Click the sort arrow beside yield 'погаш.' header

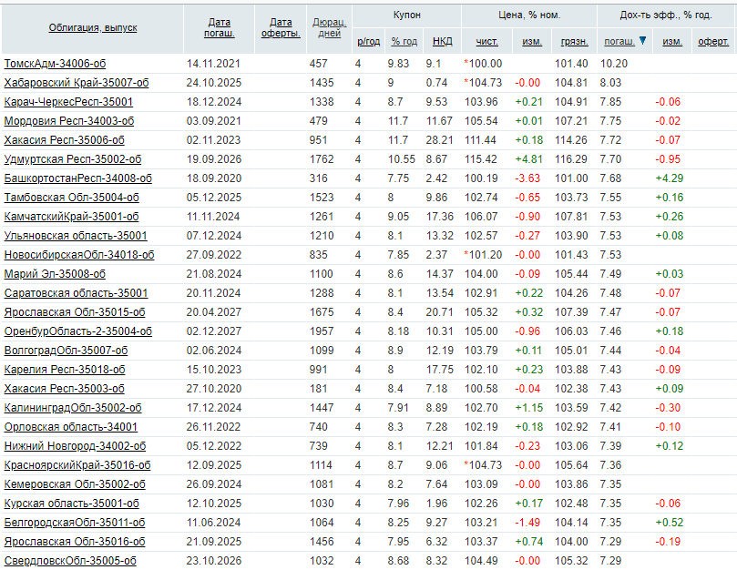pos(643,41)
